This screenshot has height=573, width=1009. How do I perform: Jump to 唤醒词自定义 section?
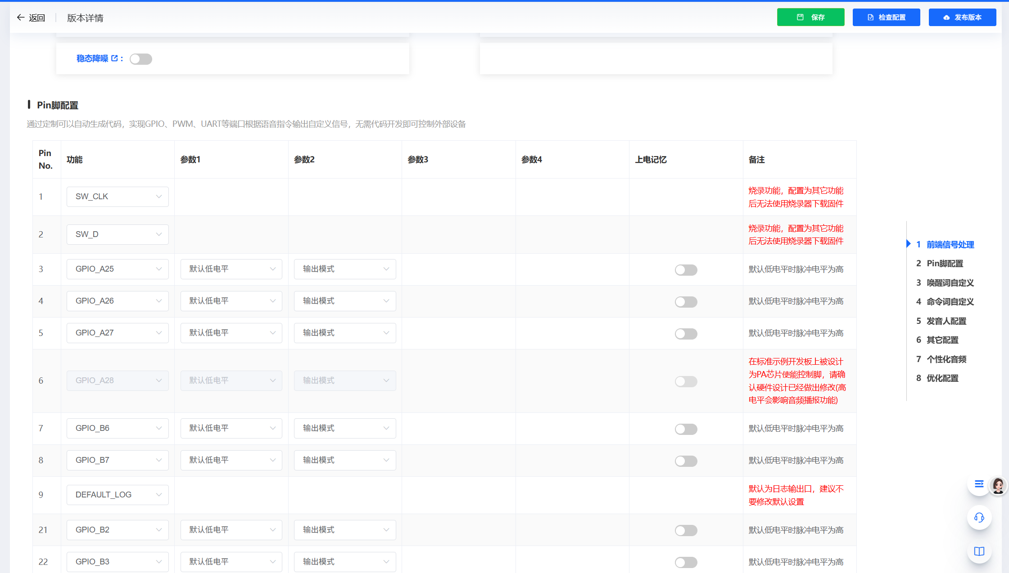coord(950,283)
